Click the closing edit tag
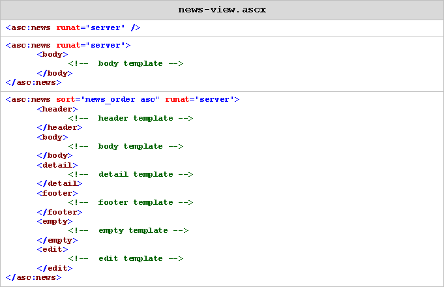Viewport: 444px width, 287px height. point(55,268)
